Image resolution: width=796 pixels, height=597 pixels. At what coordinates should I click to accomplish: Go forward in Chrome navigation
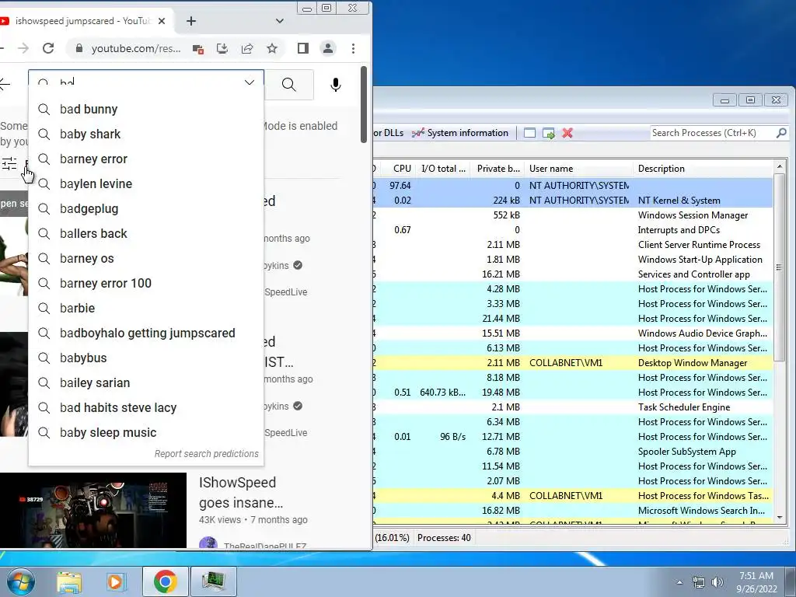23,48
